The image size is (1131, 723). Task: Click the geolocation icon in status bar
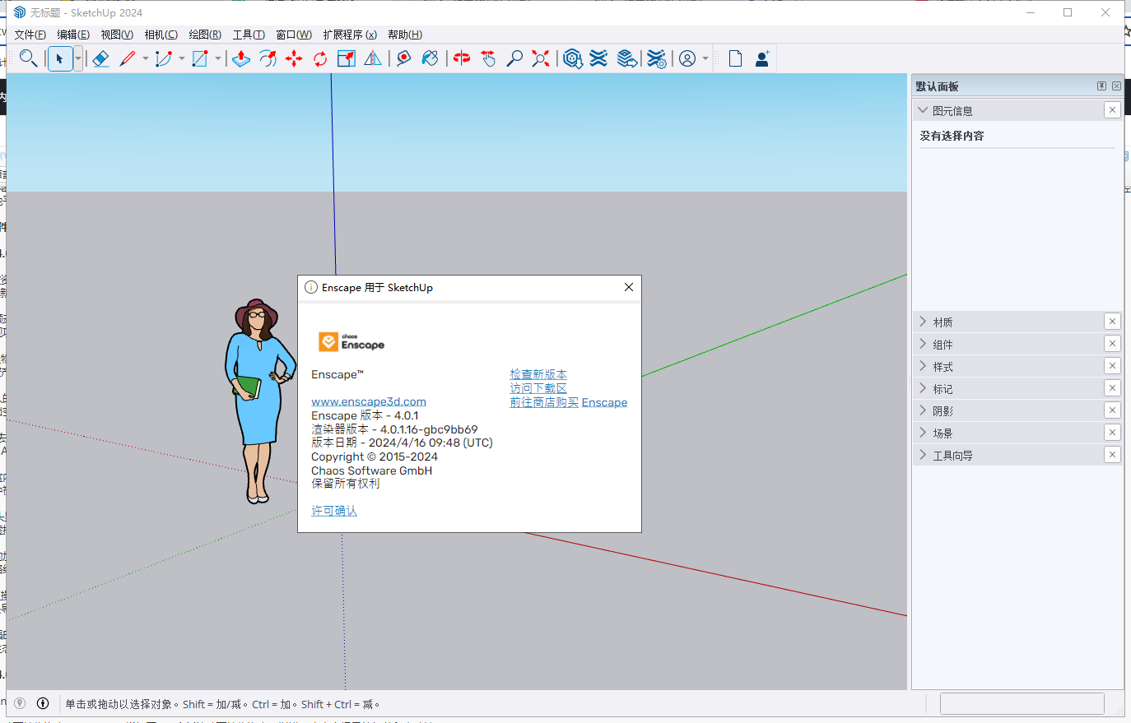(x=20, y=703)
